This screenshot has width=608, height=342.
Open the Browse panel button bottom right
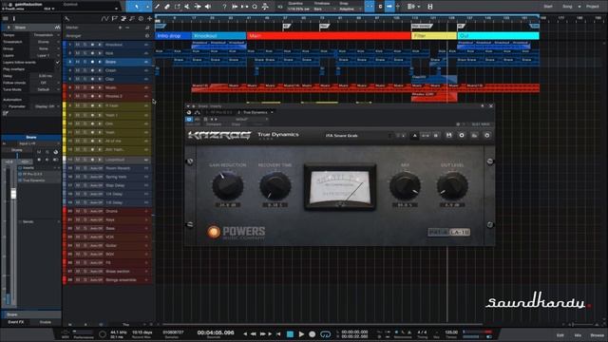tap(598, 335)
